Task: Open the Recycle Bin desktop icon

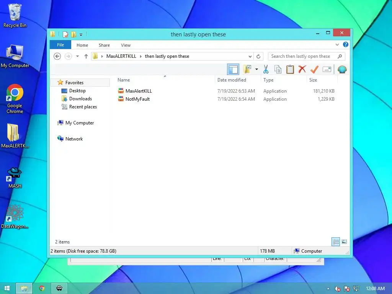Action: (15, 15)
